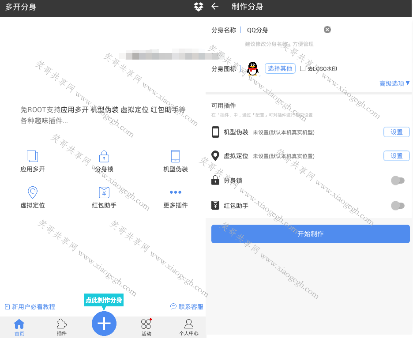Viewport: 413px width, 339px height.
Task: Check the 去LOGO水印 checkbox
Action: click(x=303, y=68)
